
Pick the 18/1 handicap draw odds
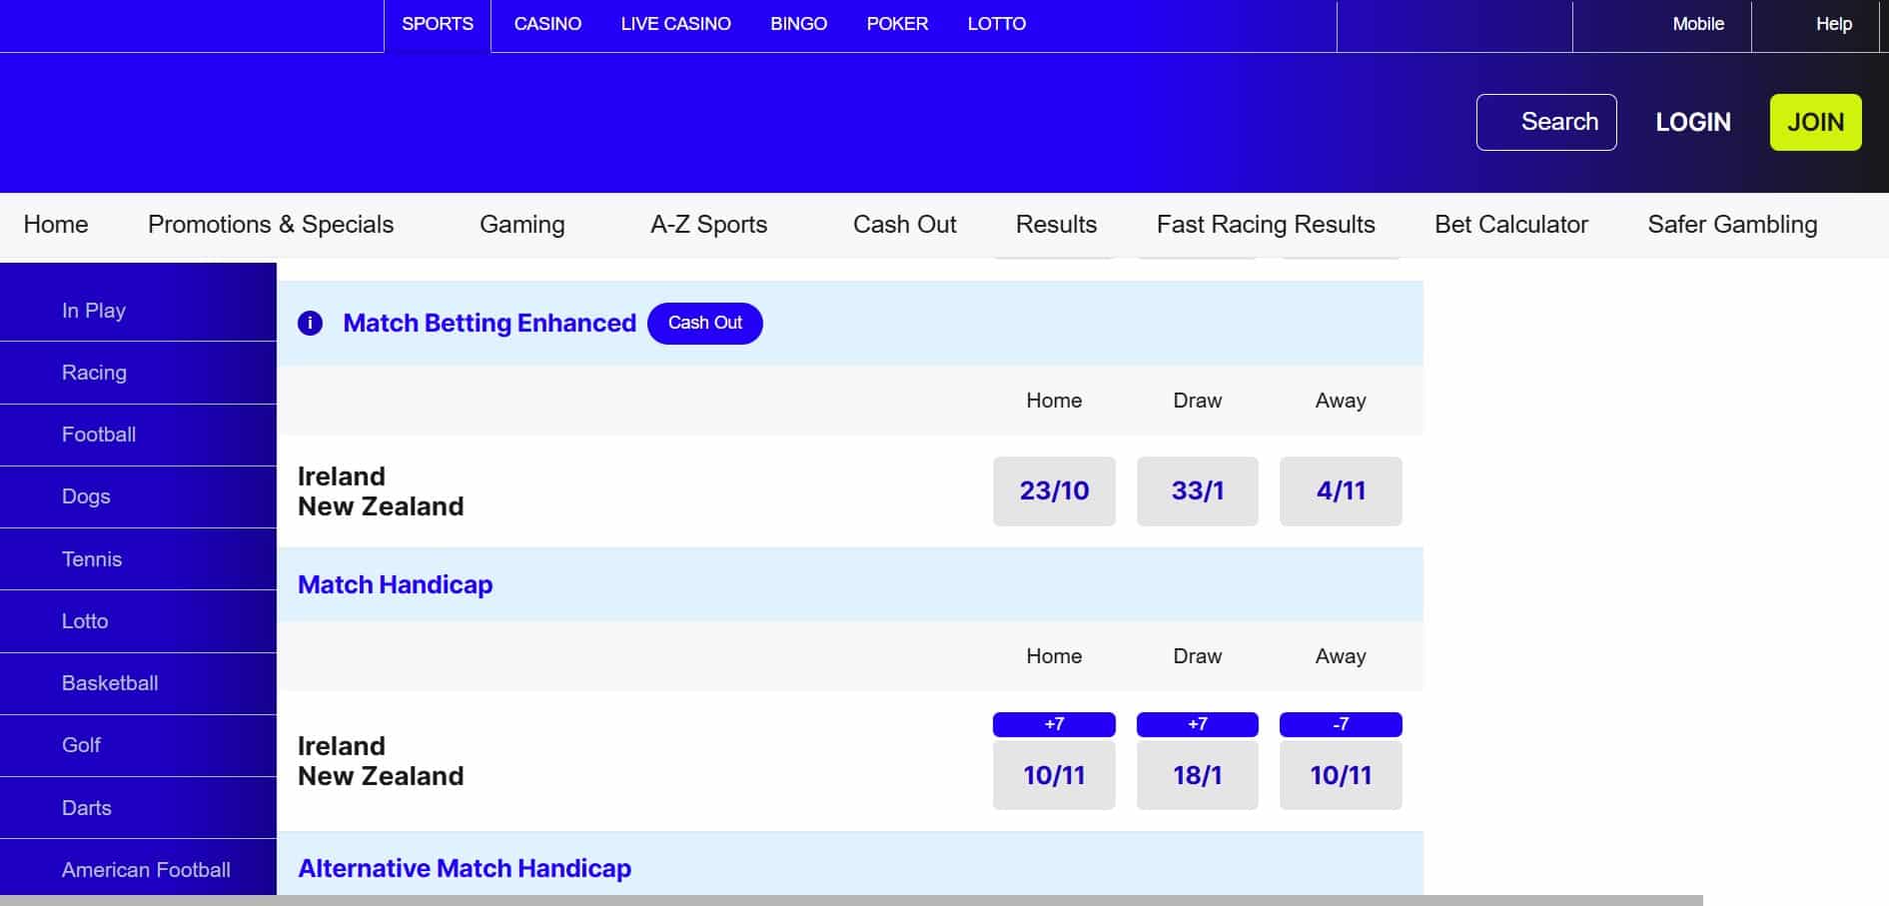[x=1197, y=775]
